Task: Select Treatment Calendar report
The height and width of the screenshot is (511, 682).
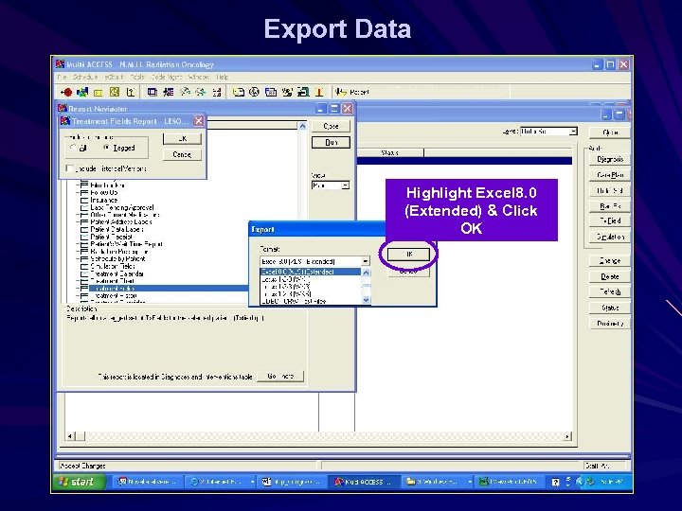Action: pyautogui.click(x=117, y=273)
